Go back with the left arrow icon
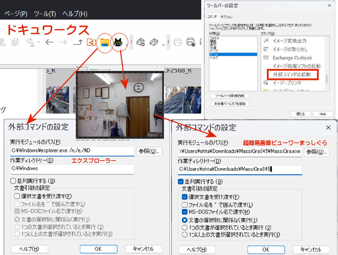The width and height of the screenshot is (338, 255). 49,42
